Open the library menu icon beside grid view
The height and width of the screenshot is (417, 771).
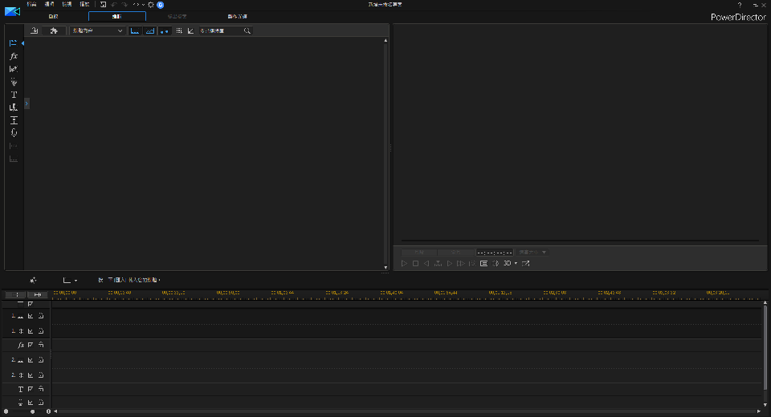[190, 30]
